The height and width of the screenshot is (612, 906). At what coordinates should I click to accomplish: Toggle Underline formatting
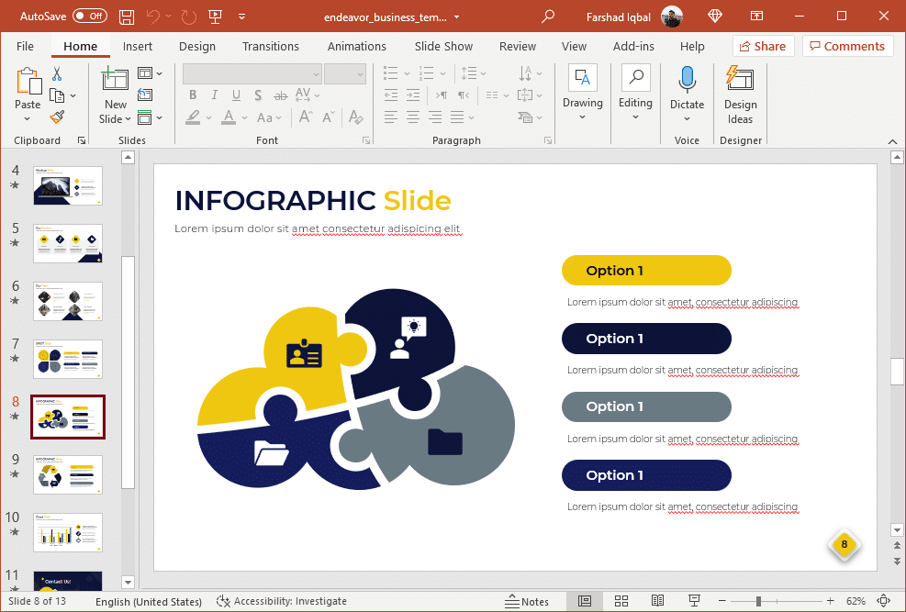point(236,95)
